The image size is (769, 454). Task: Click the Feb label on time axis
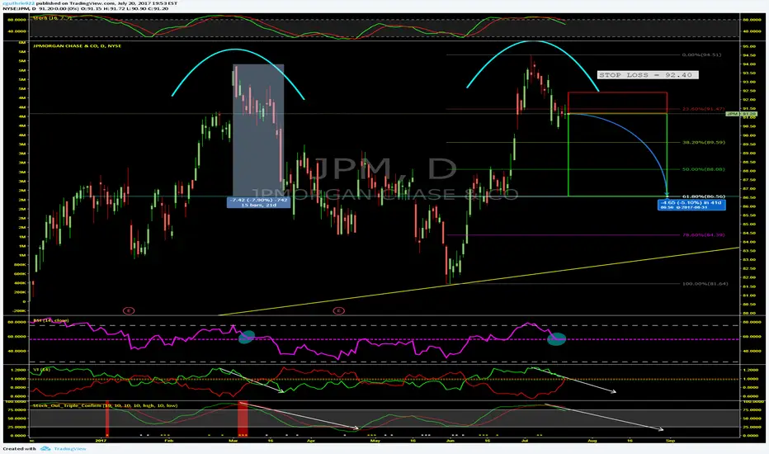[x=169, y=441]
